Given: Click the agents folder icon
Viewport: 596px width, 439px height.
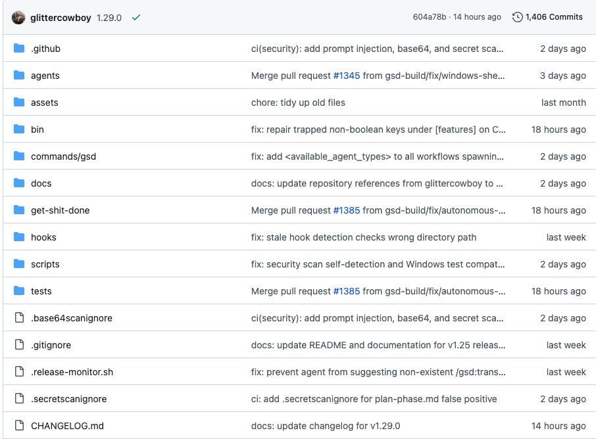Looking at the screenshot, I should pyautogui.click(x=19, y=75).
